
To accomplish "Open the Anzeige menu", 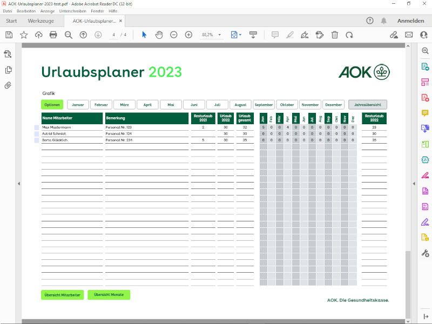I will coord(48,11).
